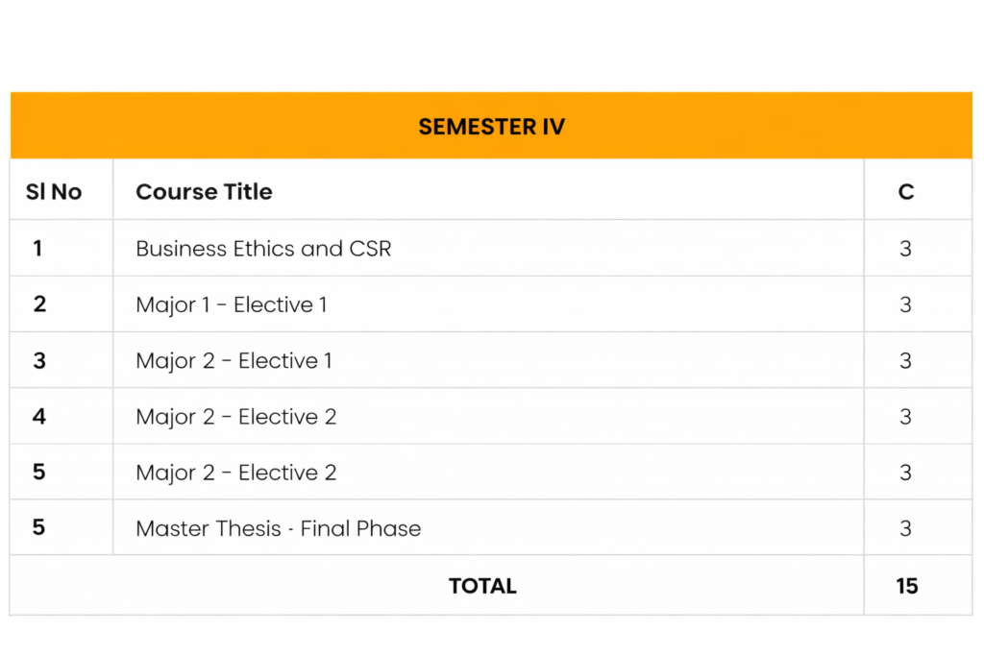Screen dimensions: 984x656
Task: Click the Major 2 - Elective 1 course
Action: tap(234, 361)
